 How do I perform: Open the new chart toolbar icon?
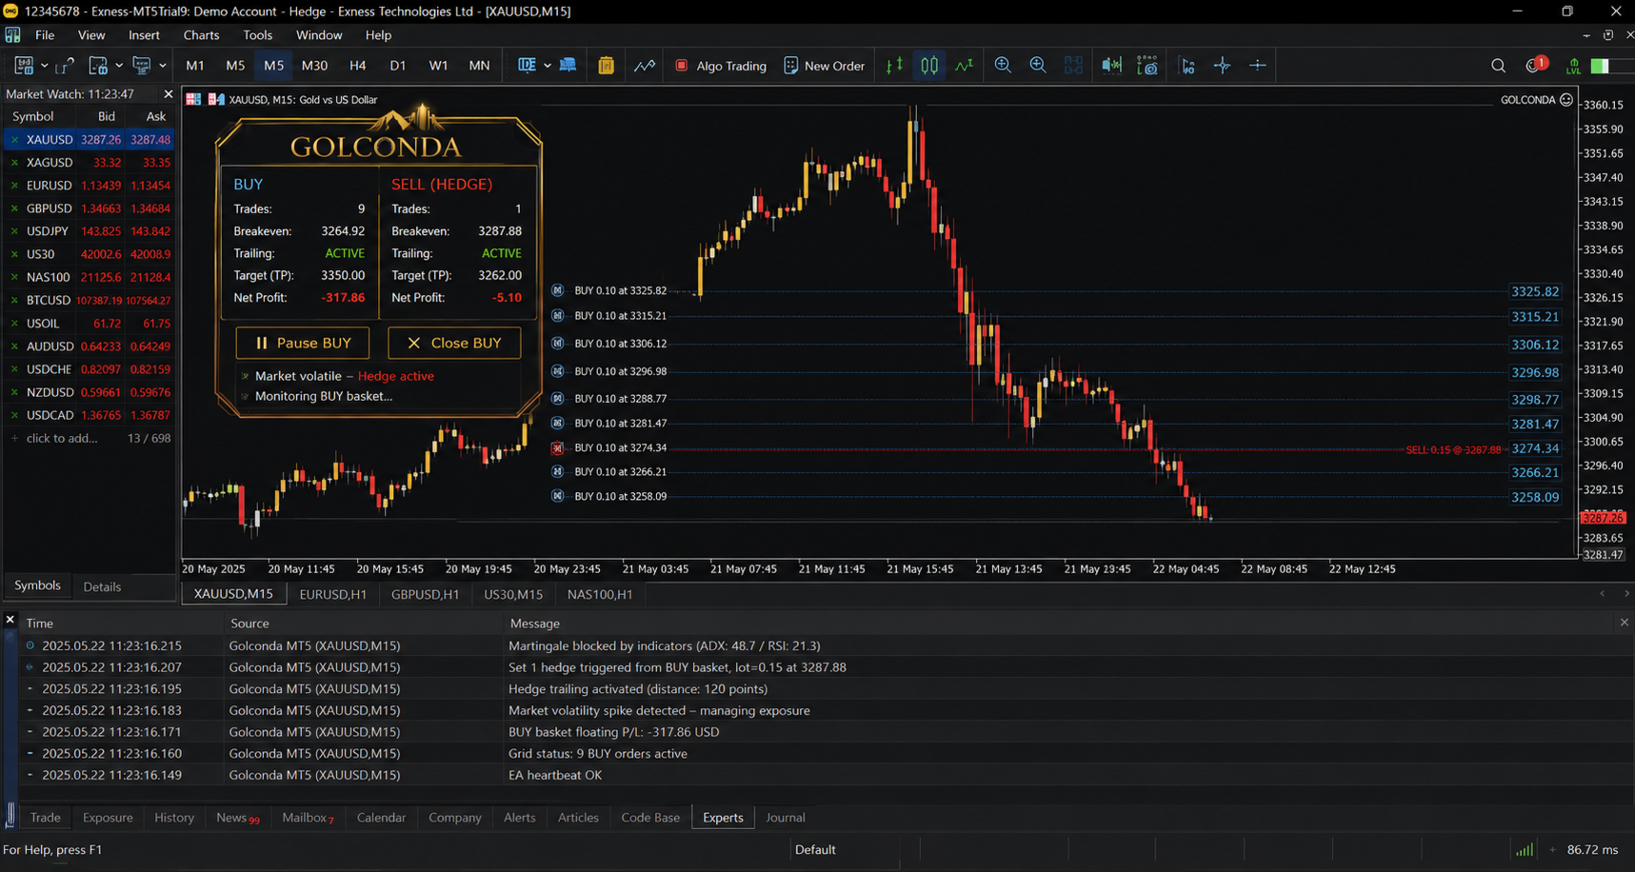pos(24,66)
